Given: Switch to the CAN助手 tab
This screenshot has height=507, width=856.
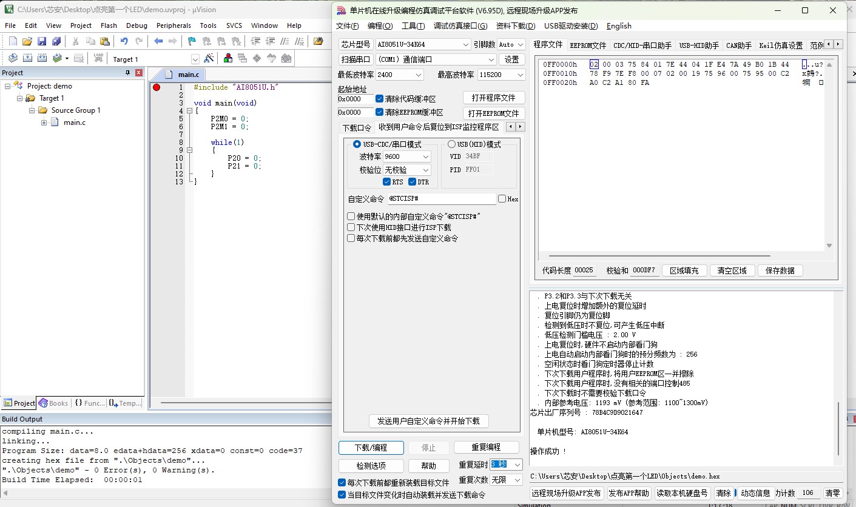Looking at the screenshot, I should coord(739,45).
